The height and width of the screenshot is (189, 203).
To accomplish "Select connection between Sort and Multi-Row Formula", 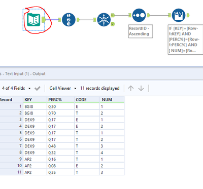I will click(x=159, y=15).
